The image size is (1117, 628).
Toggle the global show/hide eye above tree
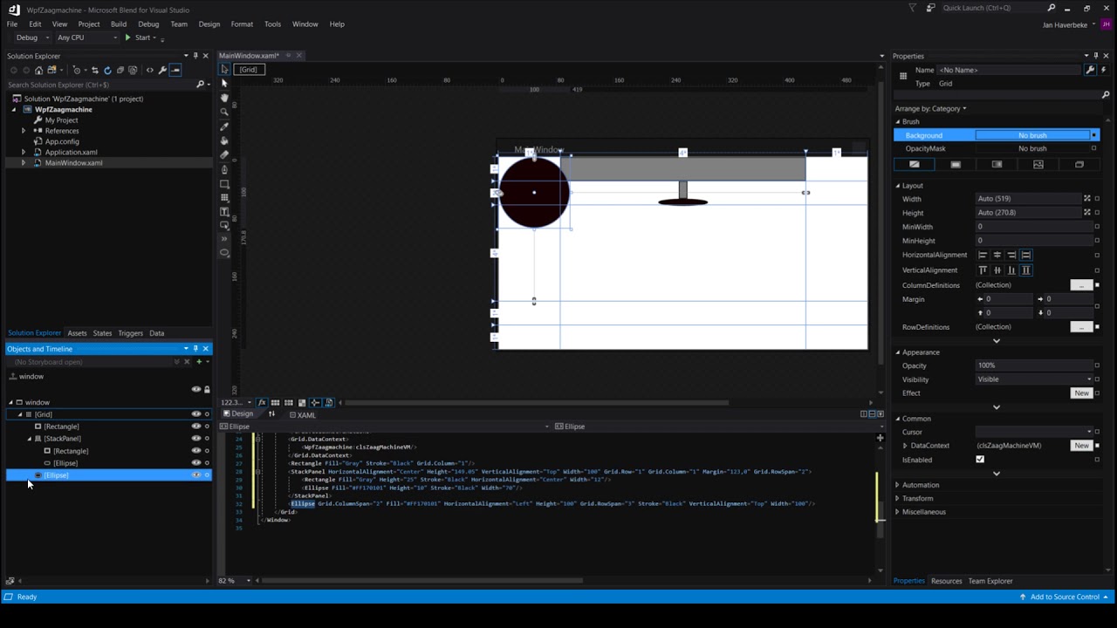point(195,389)
